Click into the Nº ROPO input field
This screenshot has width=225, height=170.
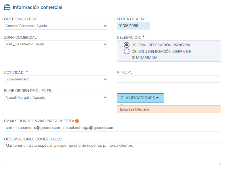(169, 79)
